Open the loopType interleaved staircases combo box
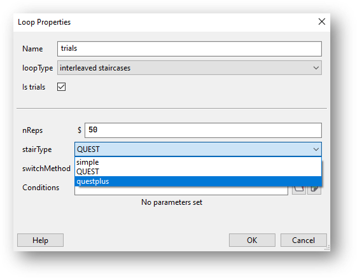This screenshot has width=357, height=278. pyautogui.click(x=190, y=68)
